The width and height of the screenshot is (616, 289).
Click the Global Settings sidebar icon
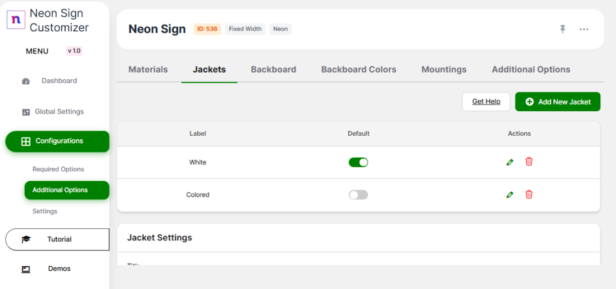(26, 112)
